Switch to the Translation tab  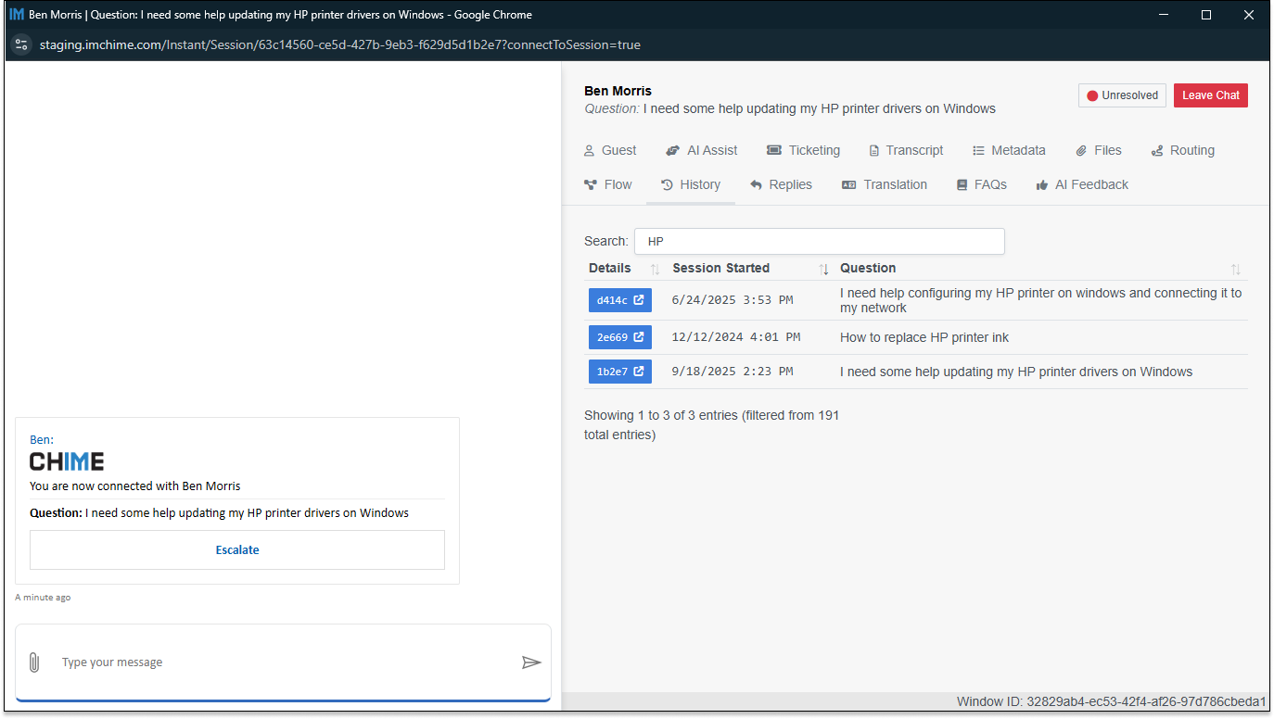point(885,185)
